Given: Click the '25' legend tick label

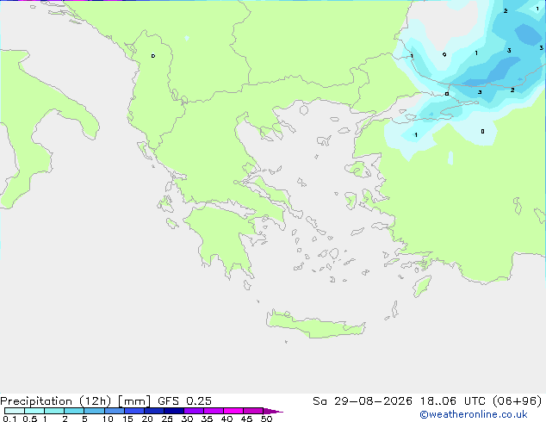Looking at the screenshot, I should tap(167, 419).
